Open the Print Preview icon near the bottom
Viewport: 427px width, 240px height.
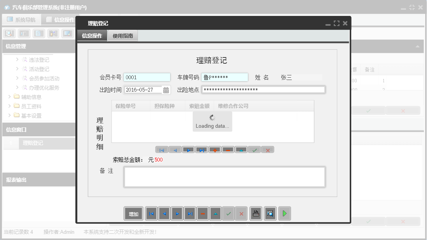click(x=270, y=213)
